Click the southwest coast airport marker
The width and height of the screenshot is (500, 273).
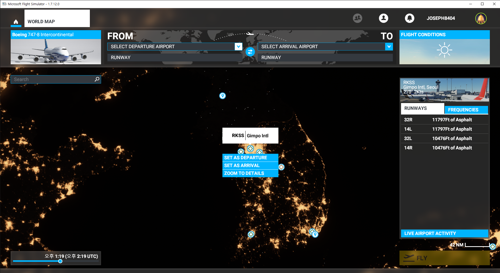click(x=251, y=234)
